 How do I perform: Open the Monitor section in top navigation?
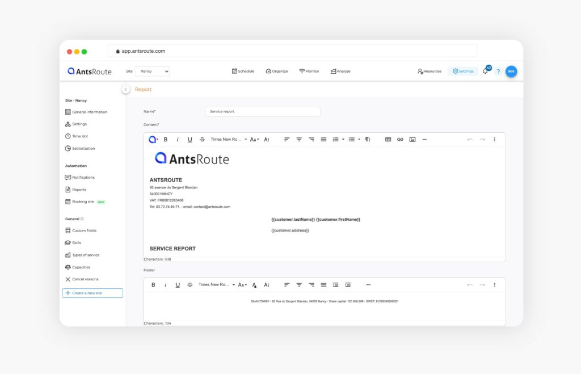[309, 71]
